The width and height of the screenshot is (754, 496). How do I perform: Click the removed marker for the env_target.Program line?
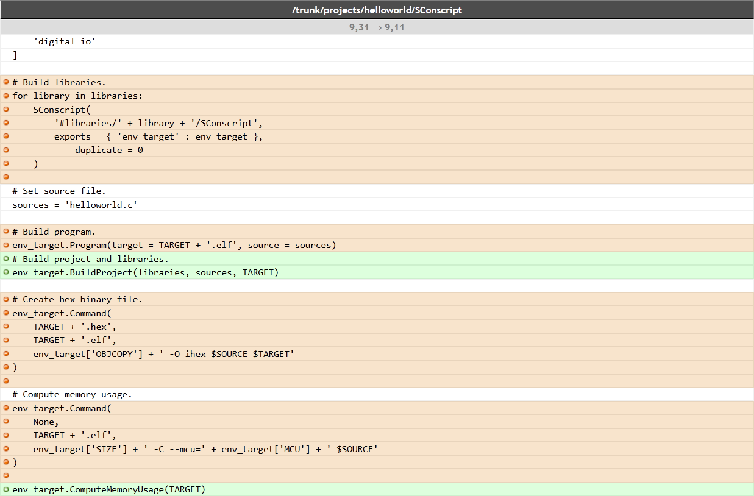(6, 245)
